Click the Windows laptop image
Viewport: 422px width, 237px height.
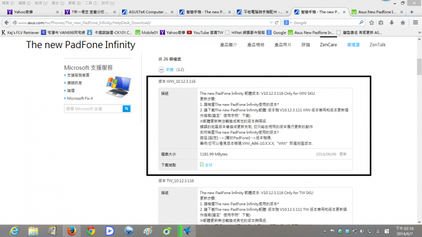(119, 86)
